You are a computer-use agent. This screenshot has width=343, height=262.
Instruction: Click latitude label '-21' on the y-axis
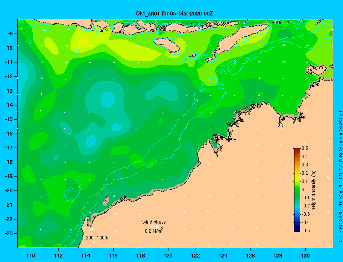(9, 205)
